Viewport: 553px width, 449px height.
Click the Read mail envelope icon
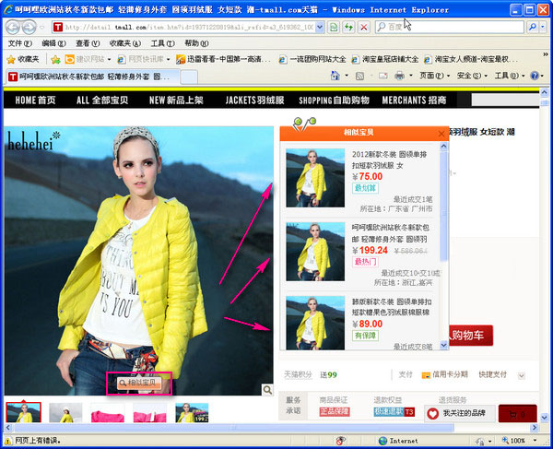click(383, 76)
